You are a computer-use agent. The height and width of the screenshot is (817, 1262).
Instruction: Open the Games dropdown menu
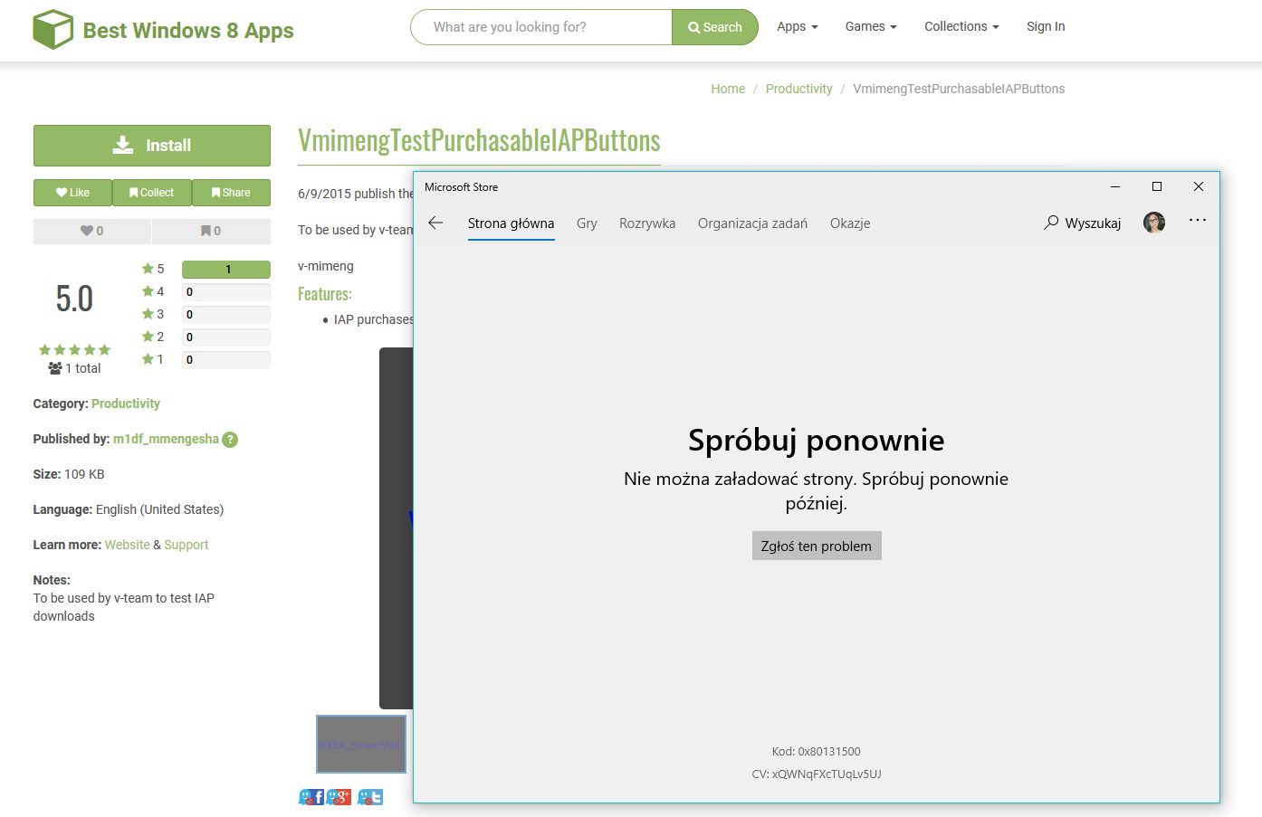pyautogui.click(x=871, y=27)
